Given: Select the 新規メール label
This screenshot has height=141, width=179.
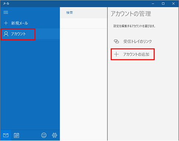Looking at the screenshot, I should (x=20, y=23).
